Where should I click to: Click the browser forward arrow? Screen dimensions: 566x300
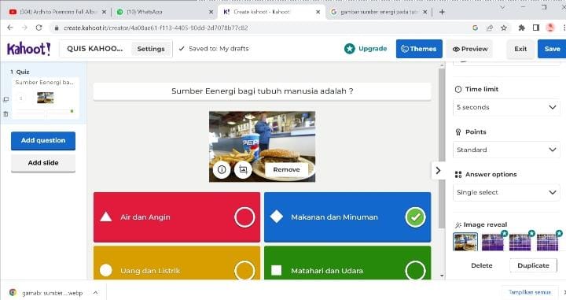tap(24, 28)
